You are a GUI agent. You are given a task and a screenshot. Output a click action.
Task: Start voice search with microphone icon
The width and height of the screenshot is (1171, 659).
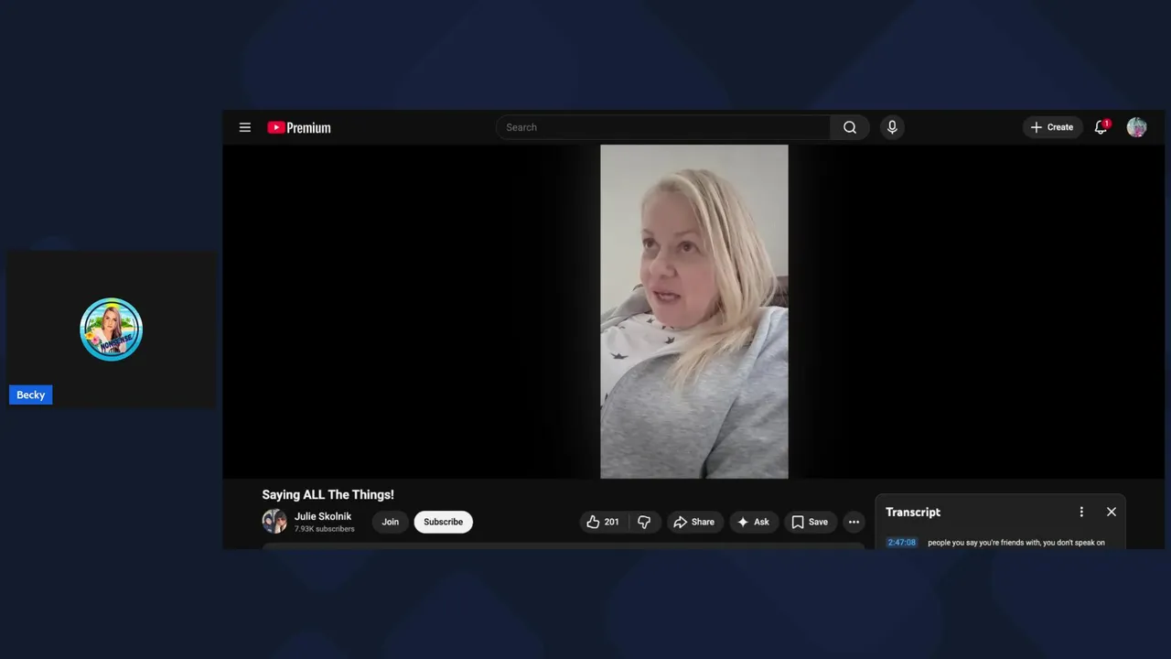pos(892,127)
